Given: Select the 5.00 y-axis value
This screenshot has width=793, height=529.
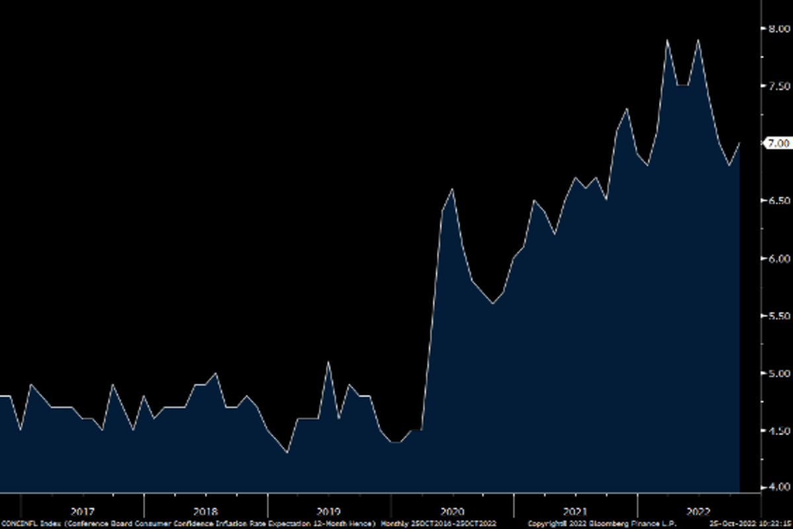Looking at the screenshot, I should pyautogui.click(x=778, y=374).
